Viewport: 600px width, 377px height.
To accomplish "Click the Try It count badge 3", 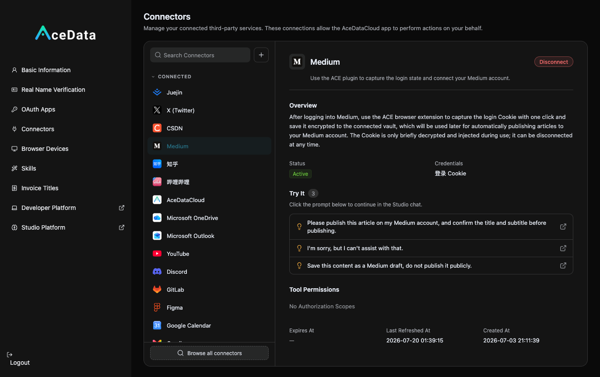I will coord(313,193).
